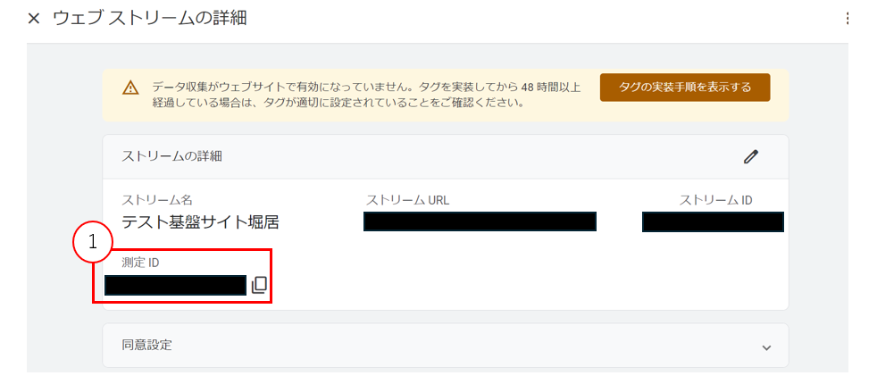The image size is (877, 384).
Task: Click the ストリーム ID label
Action: coord(715,200)
